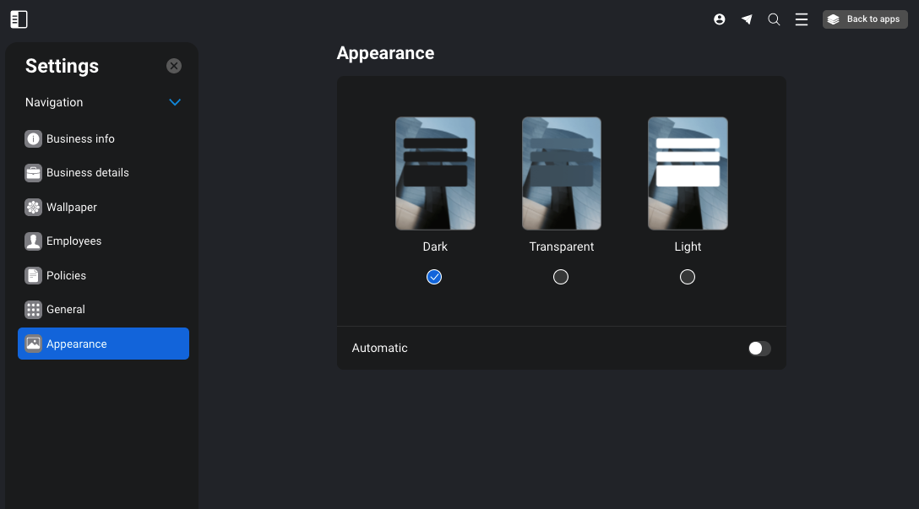Click the Light label text
Screen dimensions: 919x509
coord(688,246)
